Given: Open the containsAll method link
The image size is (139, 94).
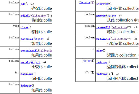Looking at the screenshot, I should (29, 50).
